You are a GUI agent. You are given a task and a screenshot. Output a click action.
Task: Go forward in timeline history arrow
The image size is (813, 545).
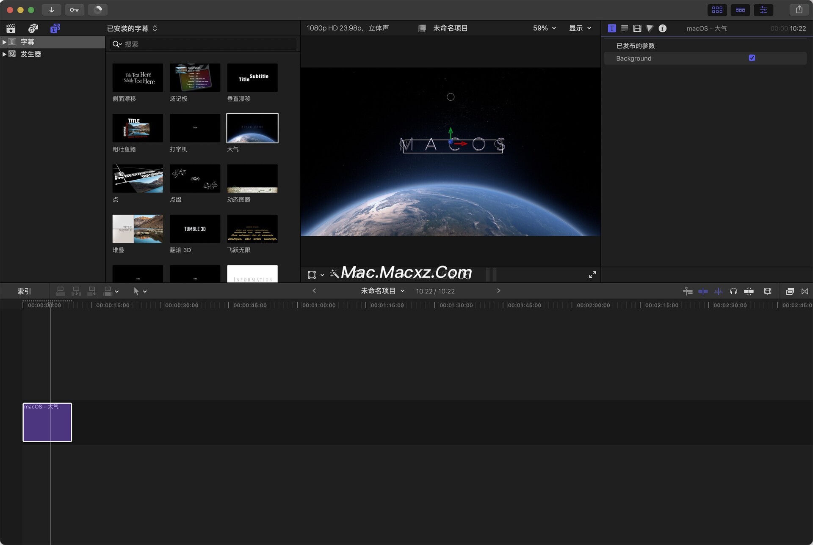point(498,290)
